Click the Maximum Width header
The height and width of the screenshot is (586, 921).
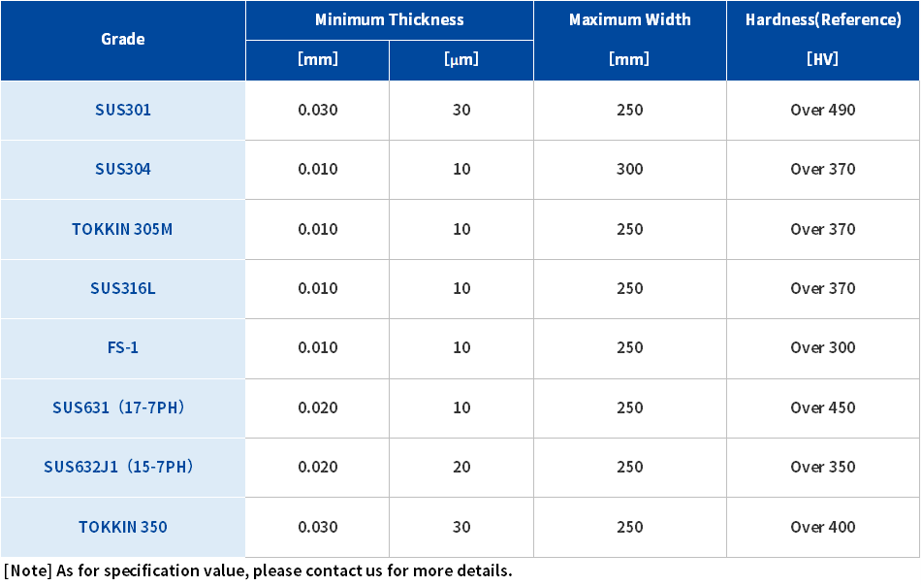point(629,20)
